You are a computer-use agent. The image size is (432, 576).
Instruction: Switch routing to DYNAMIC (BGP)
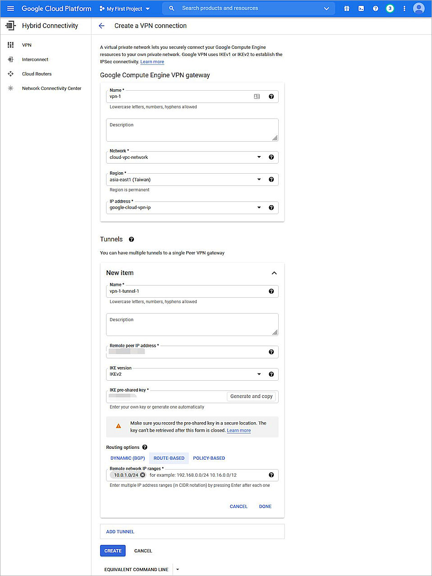point(127,458)
